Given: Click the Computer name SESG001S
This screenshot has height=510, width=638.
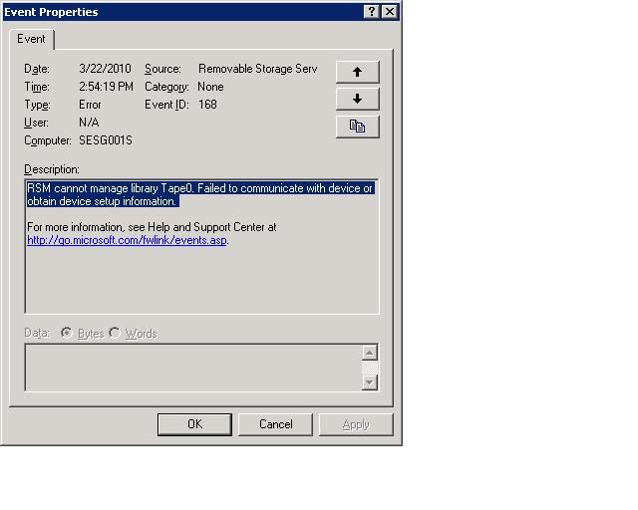Looking at the screenshot, I should (x=106, y=140).
